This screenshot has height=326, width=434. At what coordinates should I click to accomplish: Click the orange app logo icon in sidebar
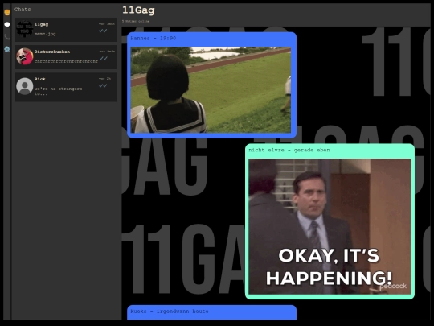[7, 12]
